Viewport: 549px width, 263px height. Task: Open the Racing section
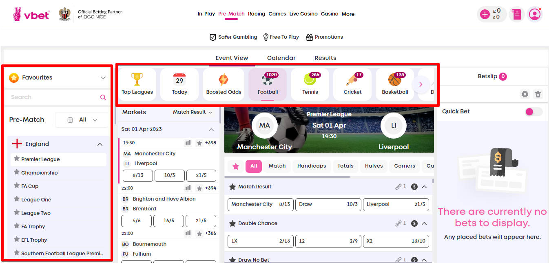[x=257, y=14]
